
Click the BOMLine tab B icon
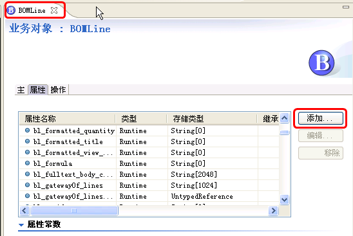[x=11, y=10]
